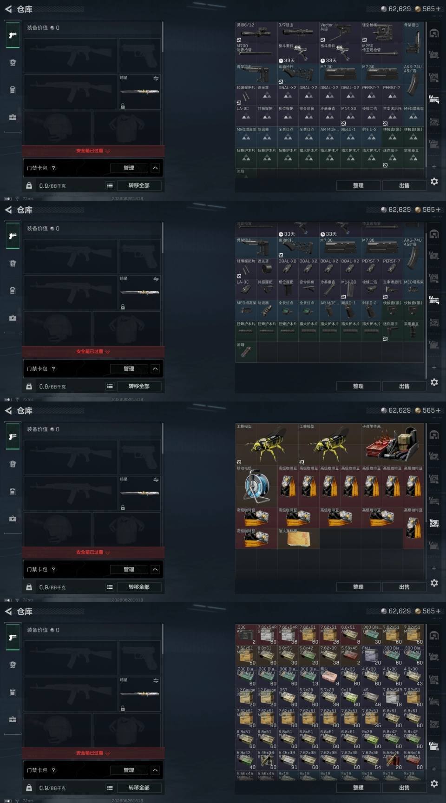Select the 箭矢 arrow ammo stack
446x803 pixels.
coord(329,676)
